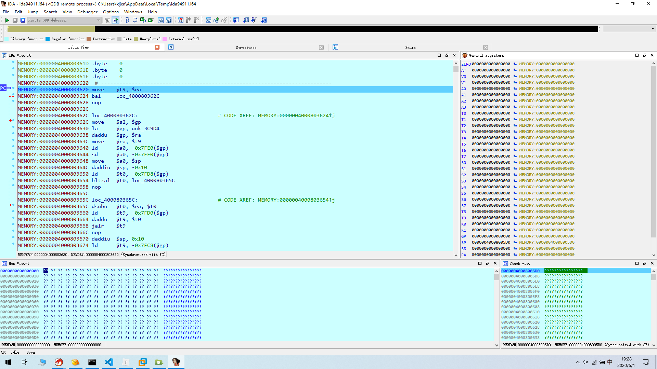This screenshot has height=369, width=657.
Task: Click the Pause process toolbar icon
Action: tap(15, 20)
